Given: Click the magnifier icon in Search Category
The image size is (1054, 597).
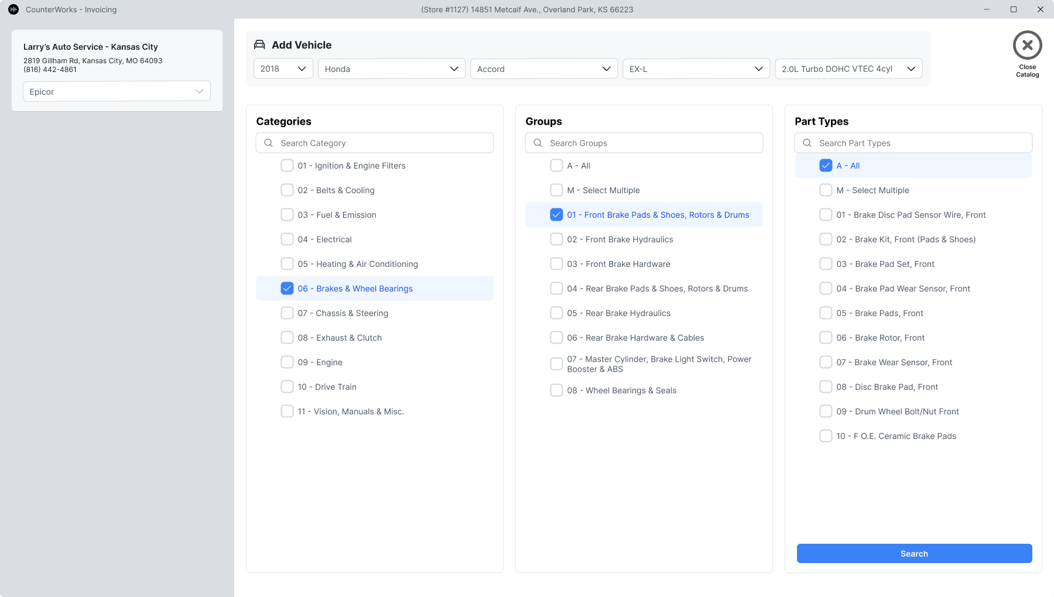Looking at the screenshot, I should pos(269,143).
